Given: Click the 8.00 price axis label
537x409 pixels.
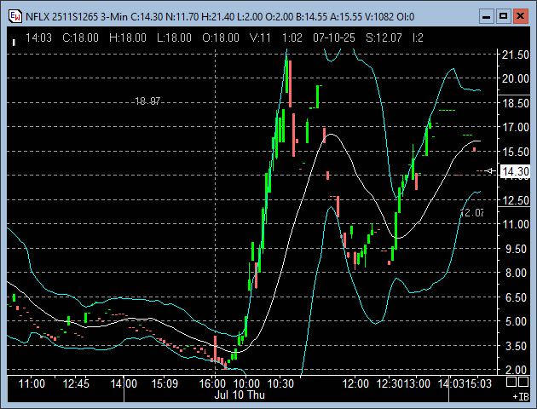Looking at the screenshot, I should (517, 274).
